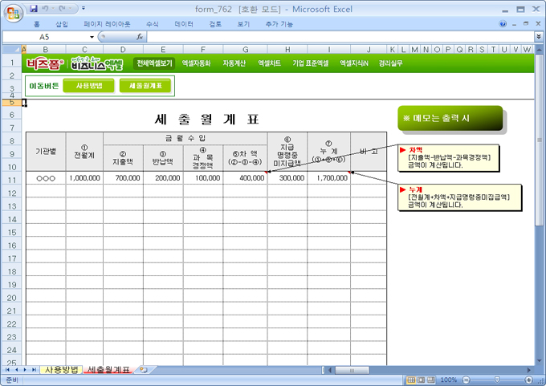
Task: Click the Insert Function fx icon
Action: (x=140, y=37)
